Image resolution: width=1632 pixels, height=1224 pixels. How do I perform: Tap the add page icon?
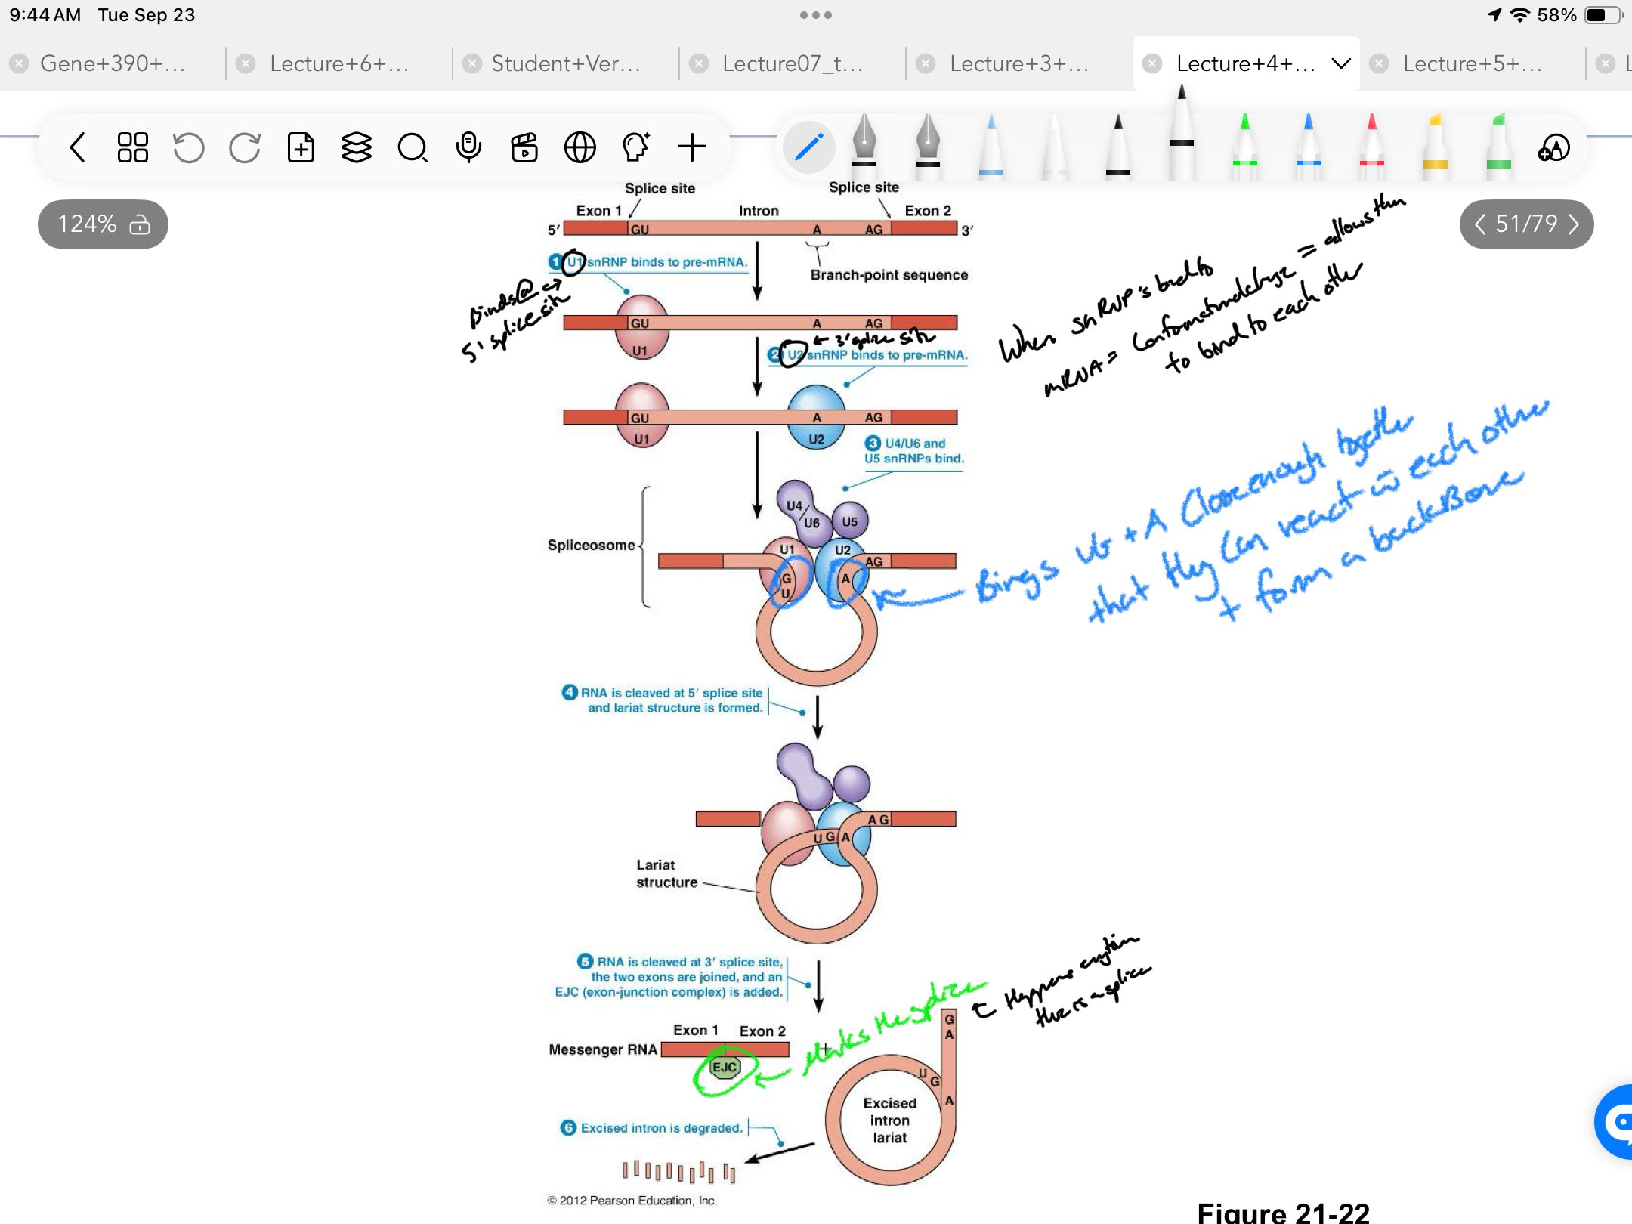(301, 147)
